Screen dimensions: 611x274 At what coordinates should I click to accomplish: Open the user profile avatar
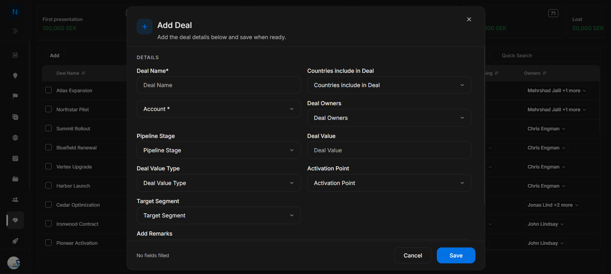tap(14, 263)
